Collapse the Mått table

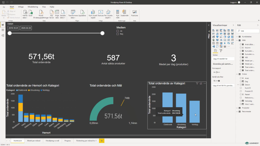[x=237, y=40]
